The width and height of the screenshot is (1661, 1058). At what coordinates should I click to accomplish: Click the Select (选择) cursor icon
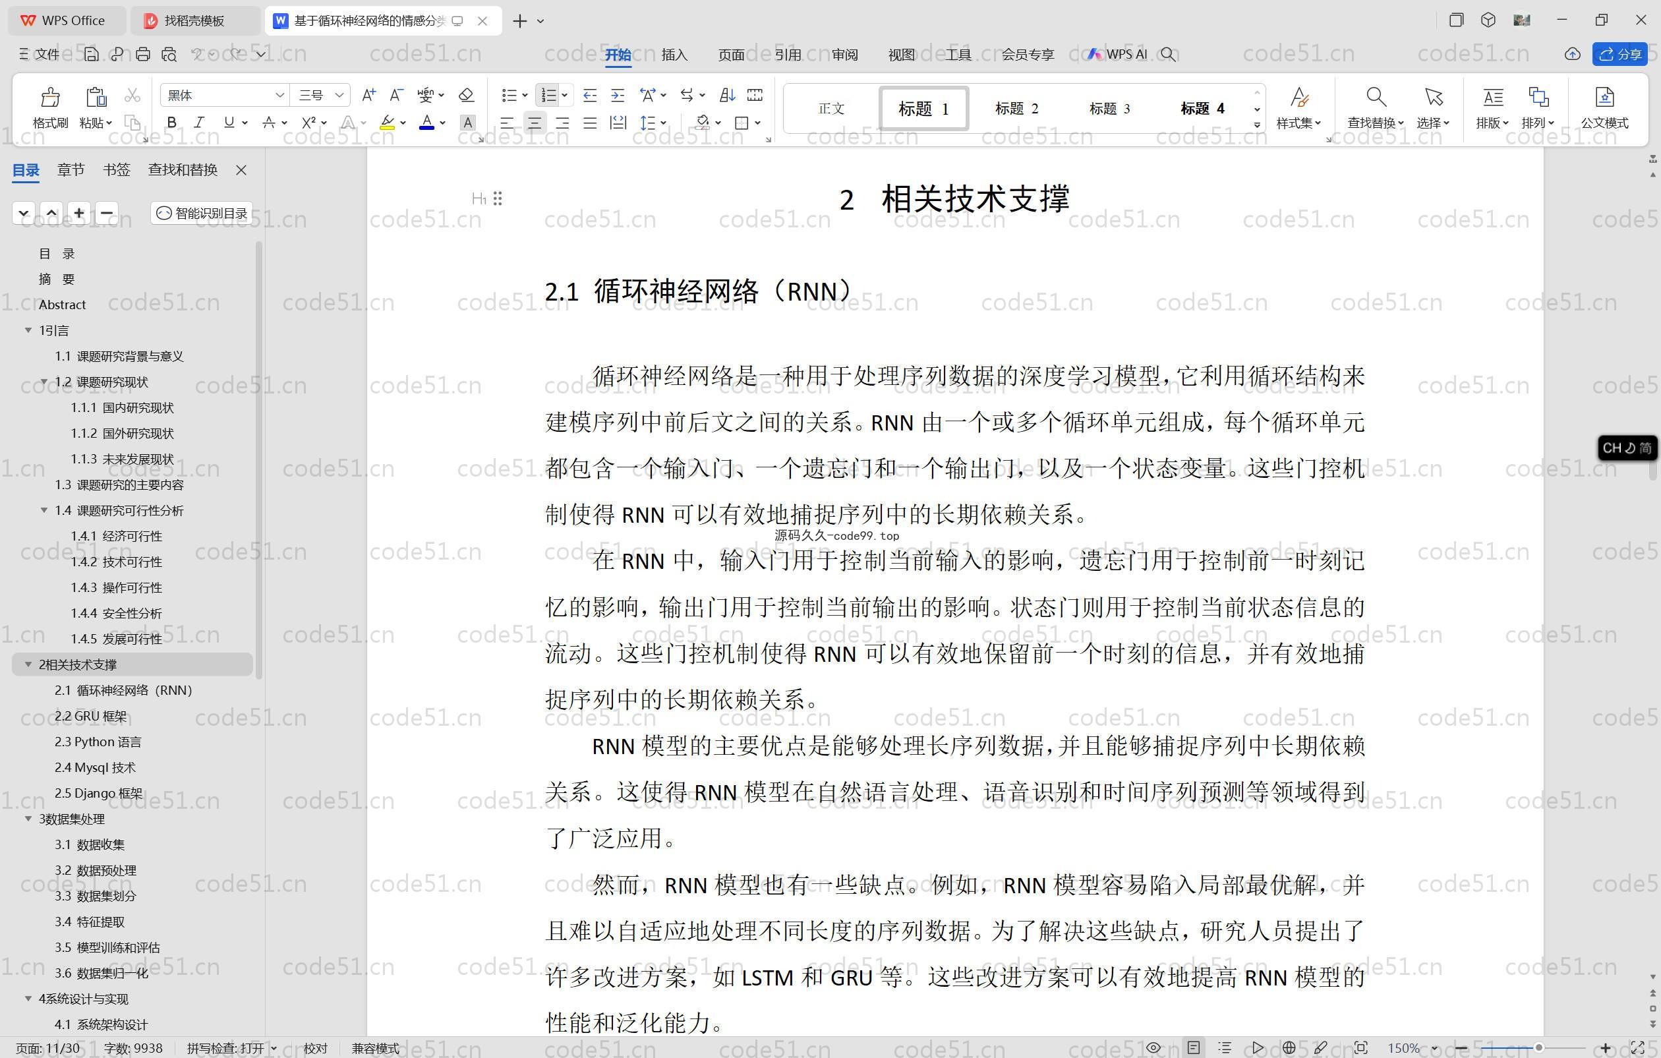pyautogui.click(x=1434, y=96)
